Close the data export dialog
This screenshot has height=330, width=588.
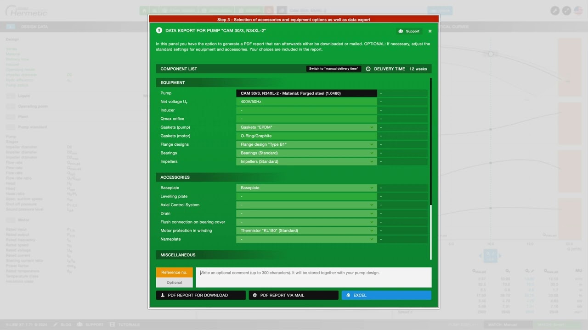(x=430, y=31)
